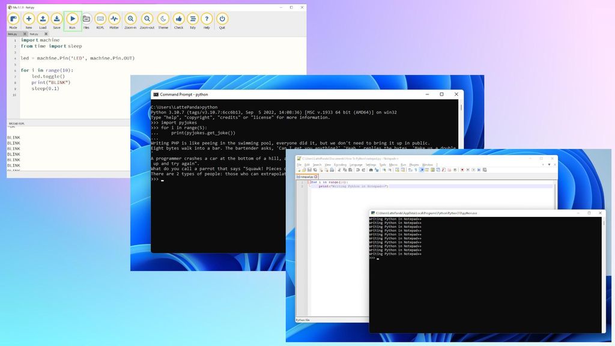Open Mu's Help

tap(207, 19)
